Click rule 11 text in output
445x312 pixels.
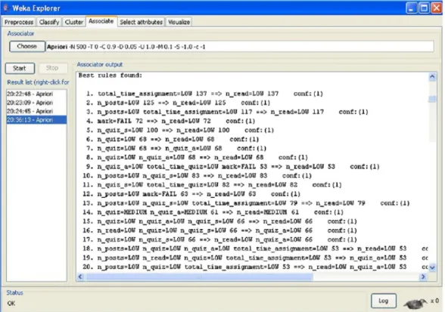pyautogui.click(x=212, y=185)
